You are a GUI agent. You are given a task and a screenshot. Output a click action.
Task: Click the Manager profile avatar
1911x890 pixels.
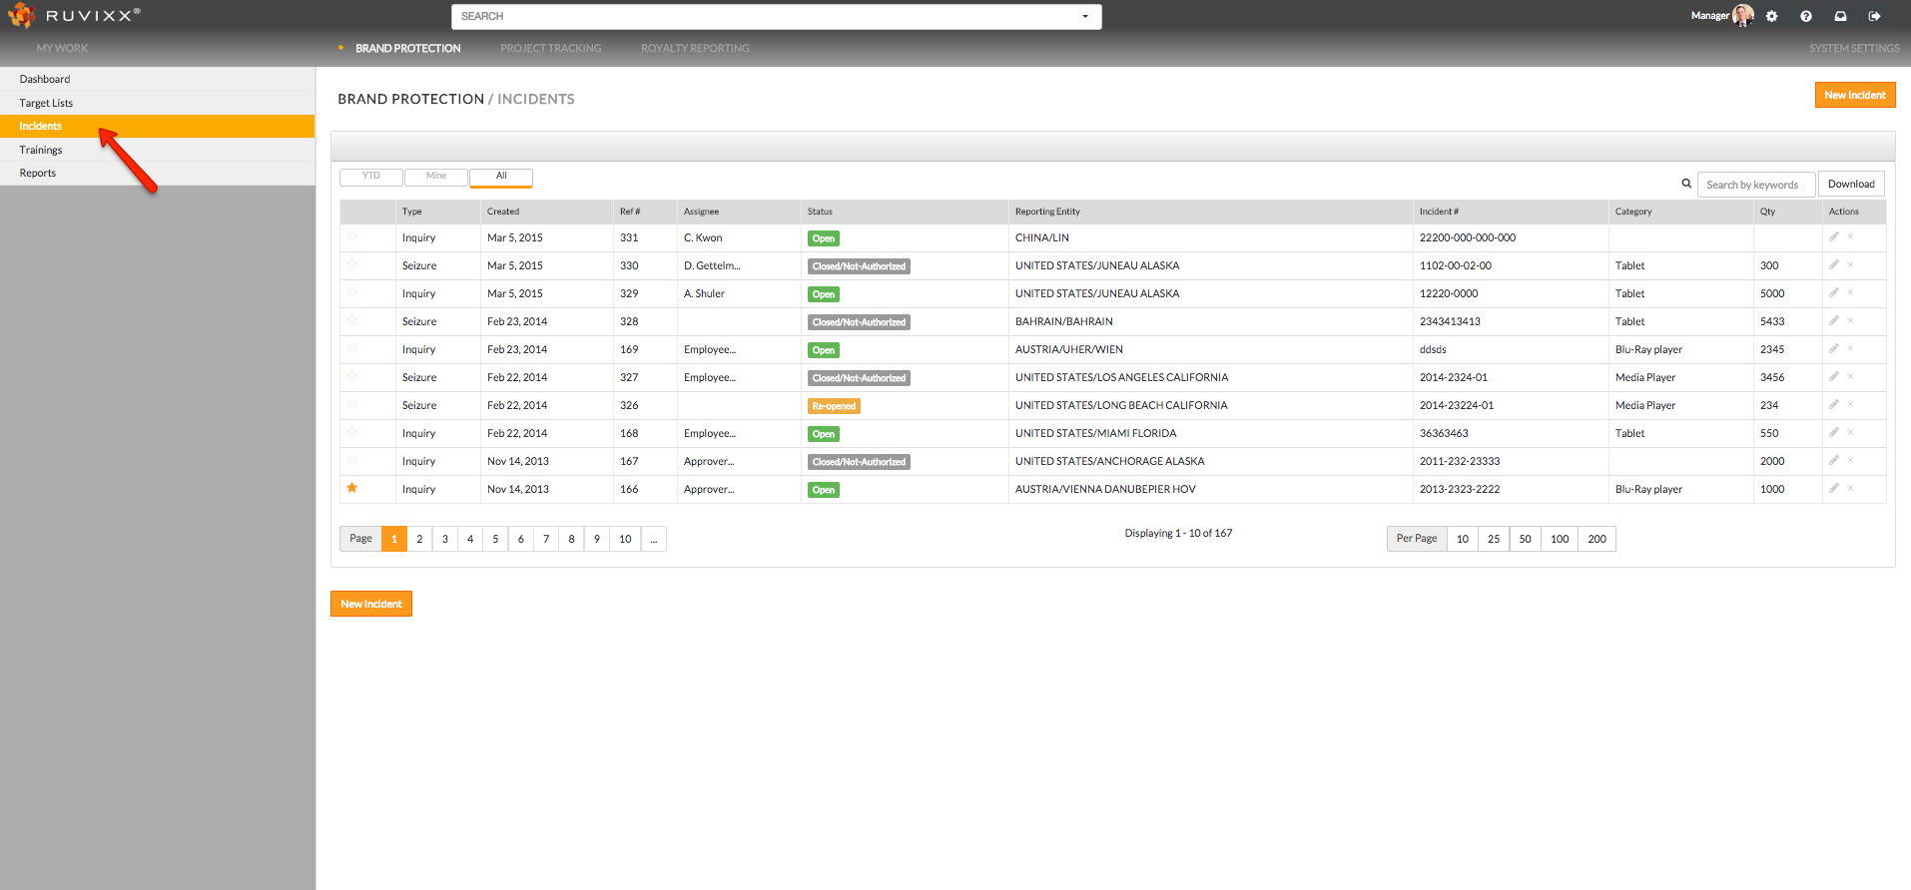tap(1742, 15)
